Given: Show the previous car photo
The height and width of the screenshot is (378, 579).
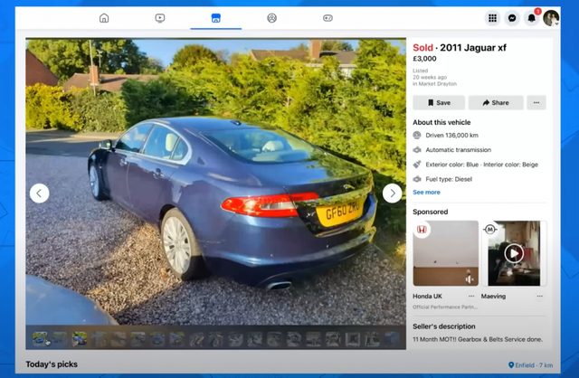Looking at the screenshot, I should pyautogui.click(x=40, y=193).
